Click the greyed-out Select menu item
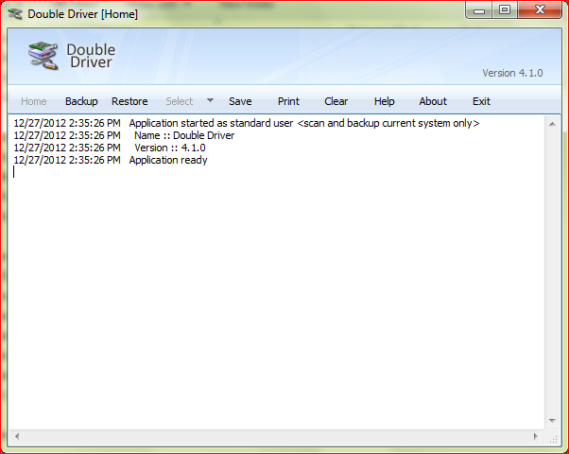The image size is (569, 454). click(x=180, y=101)
